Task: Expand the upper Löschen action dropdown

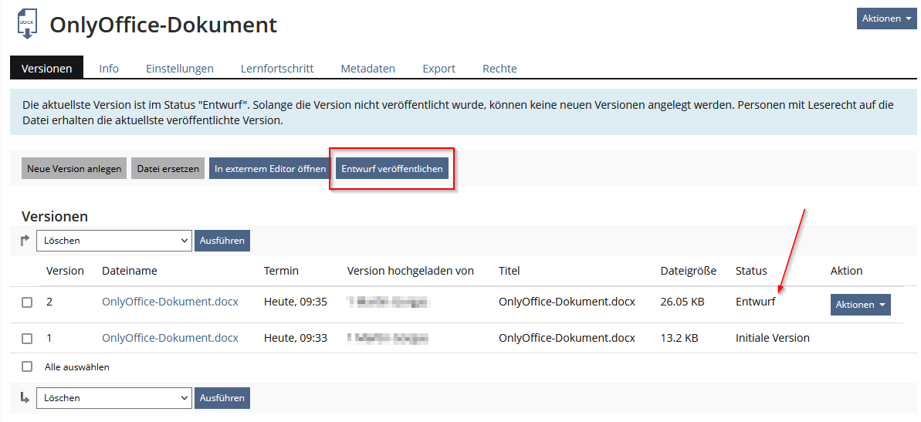Action: pos(113,241)
